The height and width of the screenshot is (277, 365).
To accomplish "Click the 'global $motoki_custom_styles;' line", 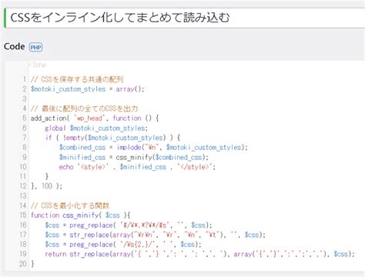I will (96, 128).
